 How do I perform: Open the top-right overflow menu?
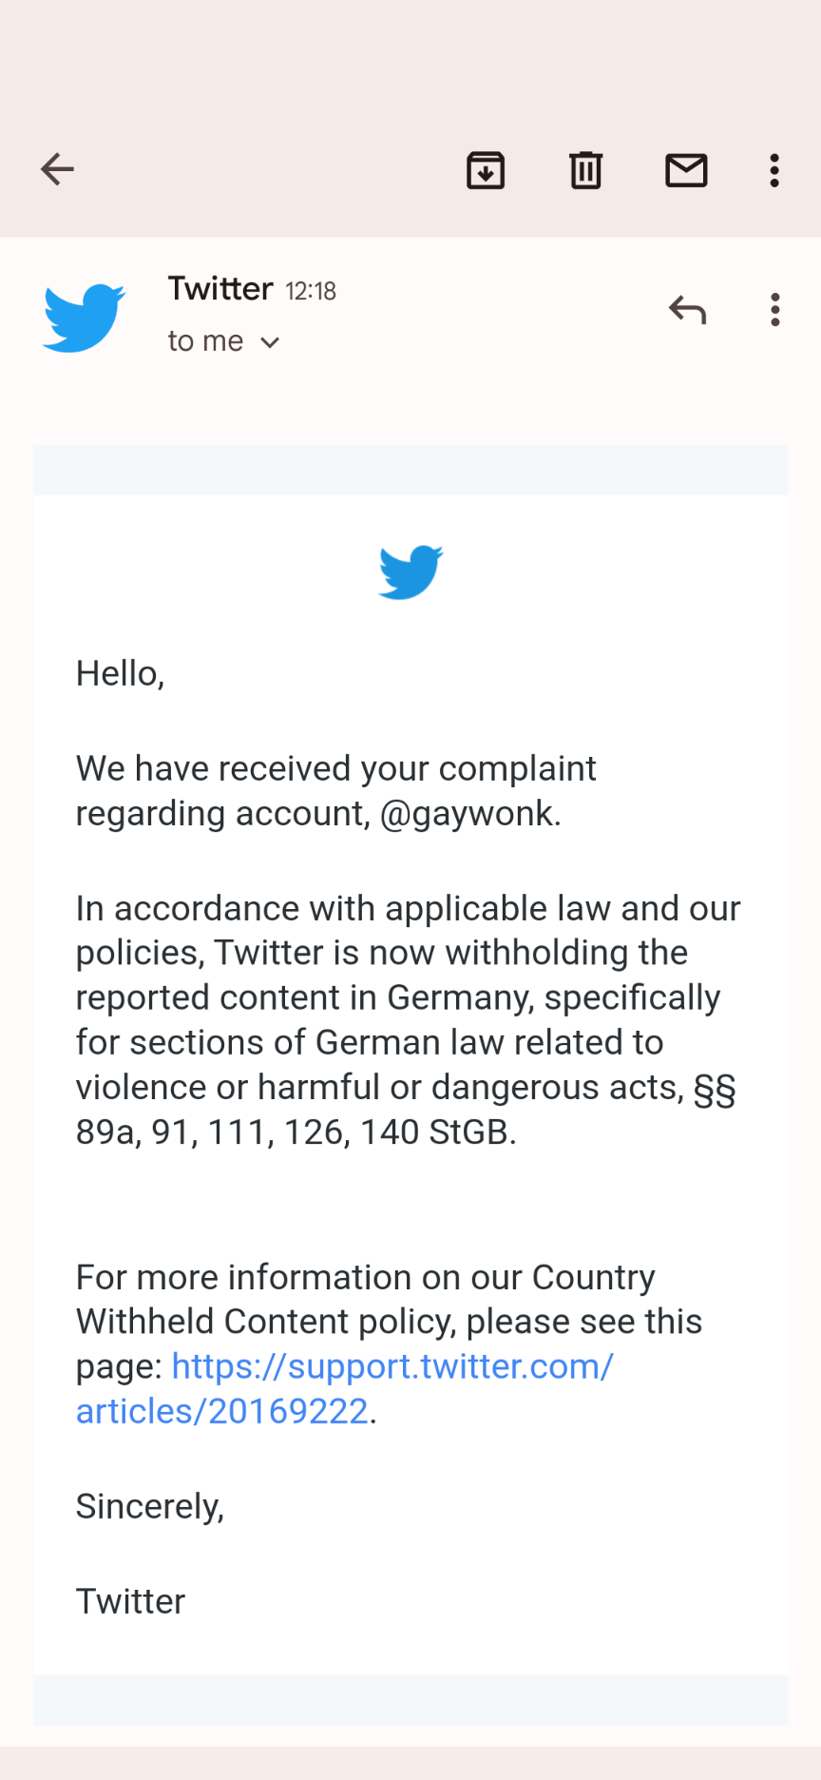click(774, 169)
